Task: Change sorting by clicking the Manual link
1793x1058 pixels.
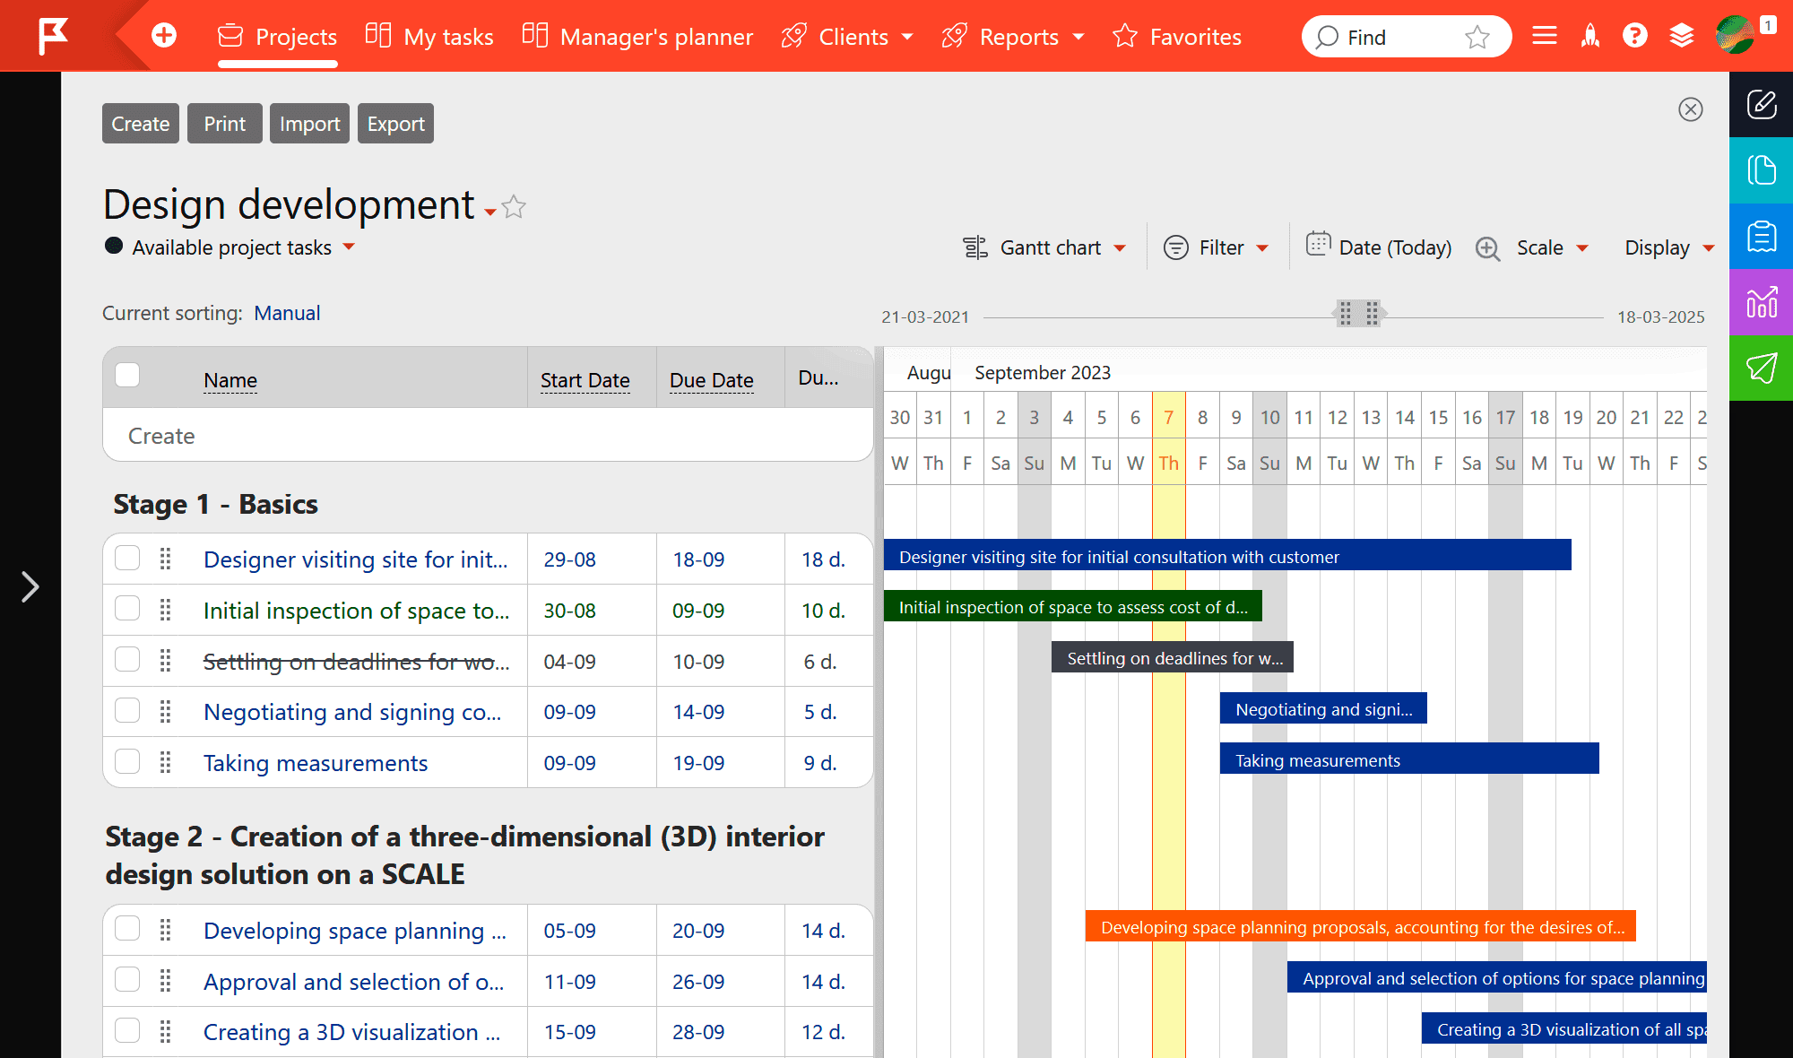Action: 287,313
